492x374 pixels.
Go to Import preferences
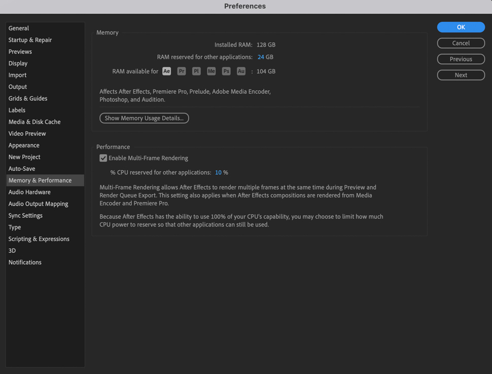(45, 75)
